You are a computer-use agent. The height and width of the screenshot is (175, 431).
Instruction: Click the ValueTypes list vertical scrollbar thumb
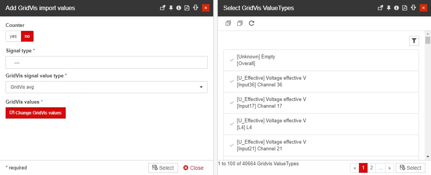(428, 40)
